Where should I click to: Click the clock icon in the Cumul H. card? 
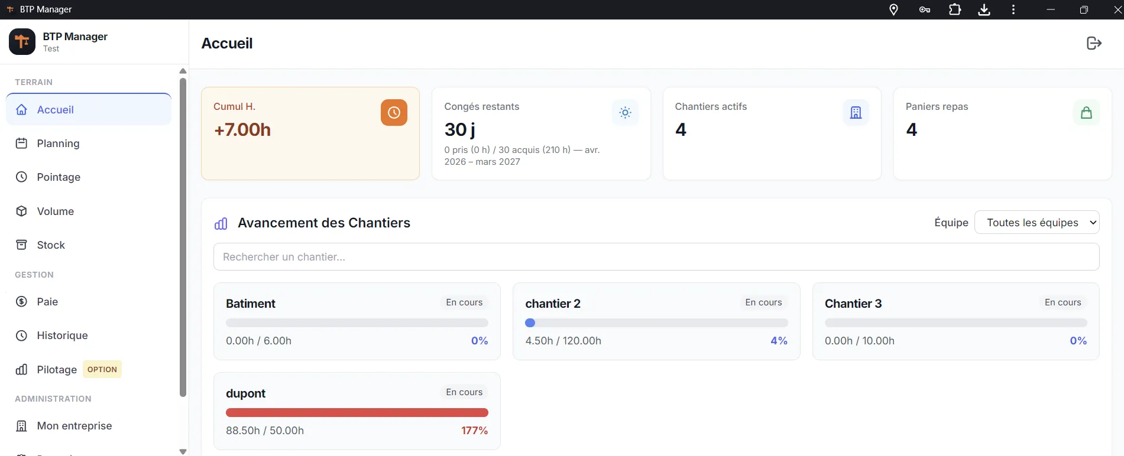point(394,112)
